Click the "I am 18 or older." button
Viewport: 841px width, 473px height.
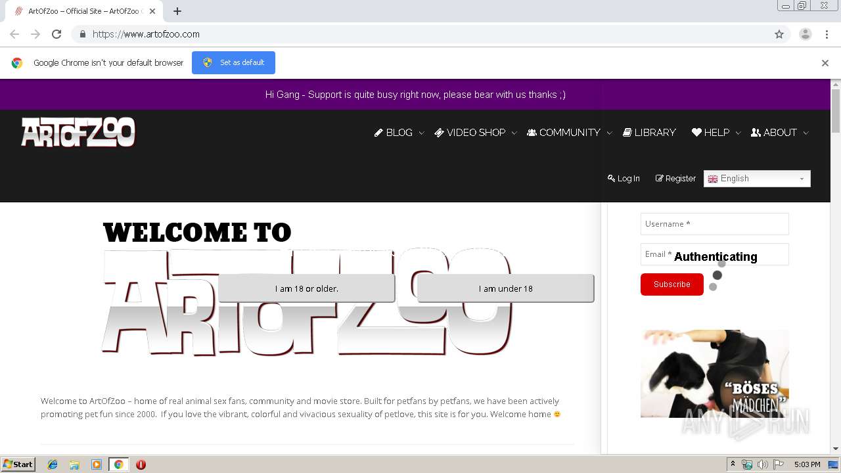point(306,288)
